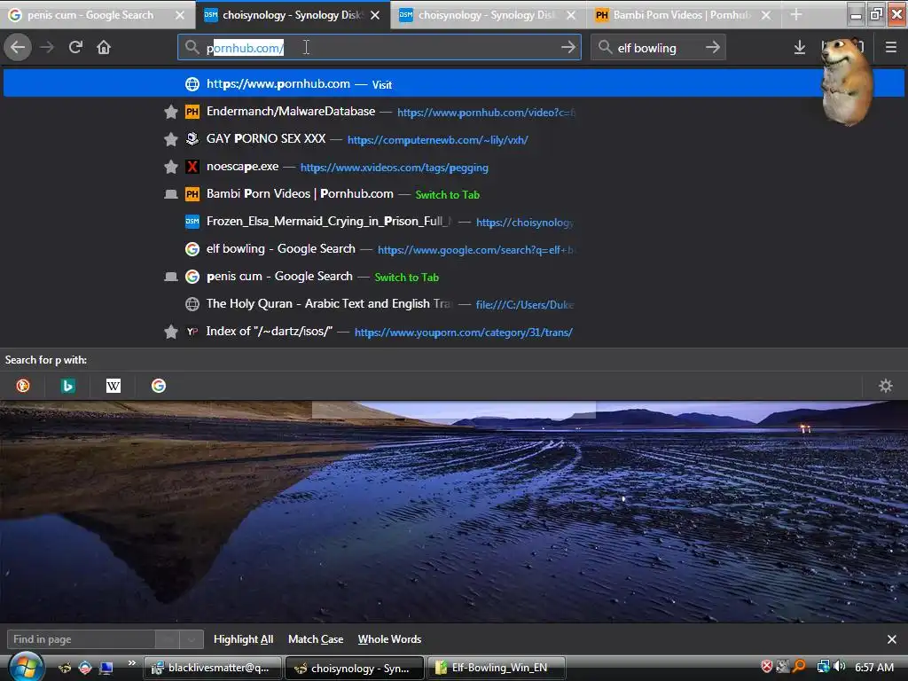
Task: Click the orange magnifier tray icon
Action: click(799, 667)
